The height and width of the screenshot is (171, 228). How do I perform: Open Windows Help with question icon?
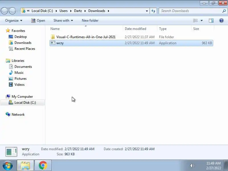[221, 21]
